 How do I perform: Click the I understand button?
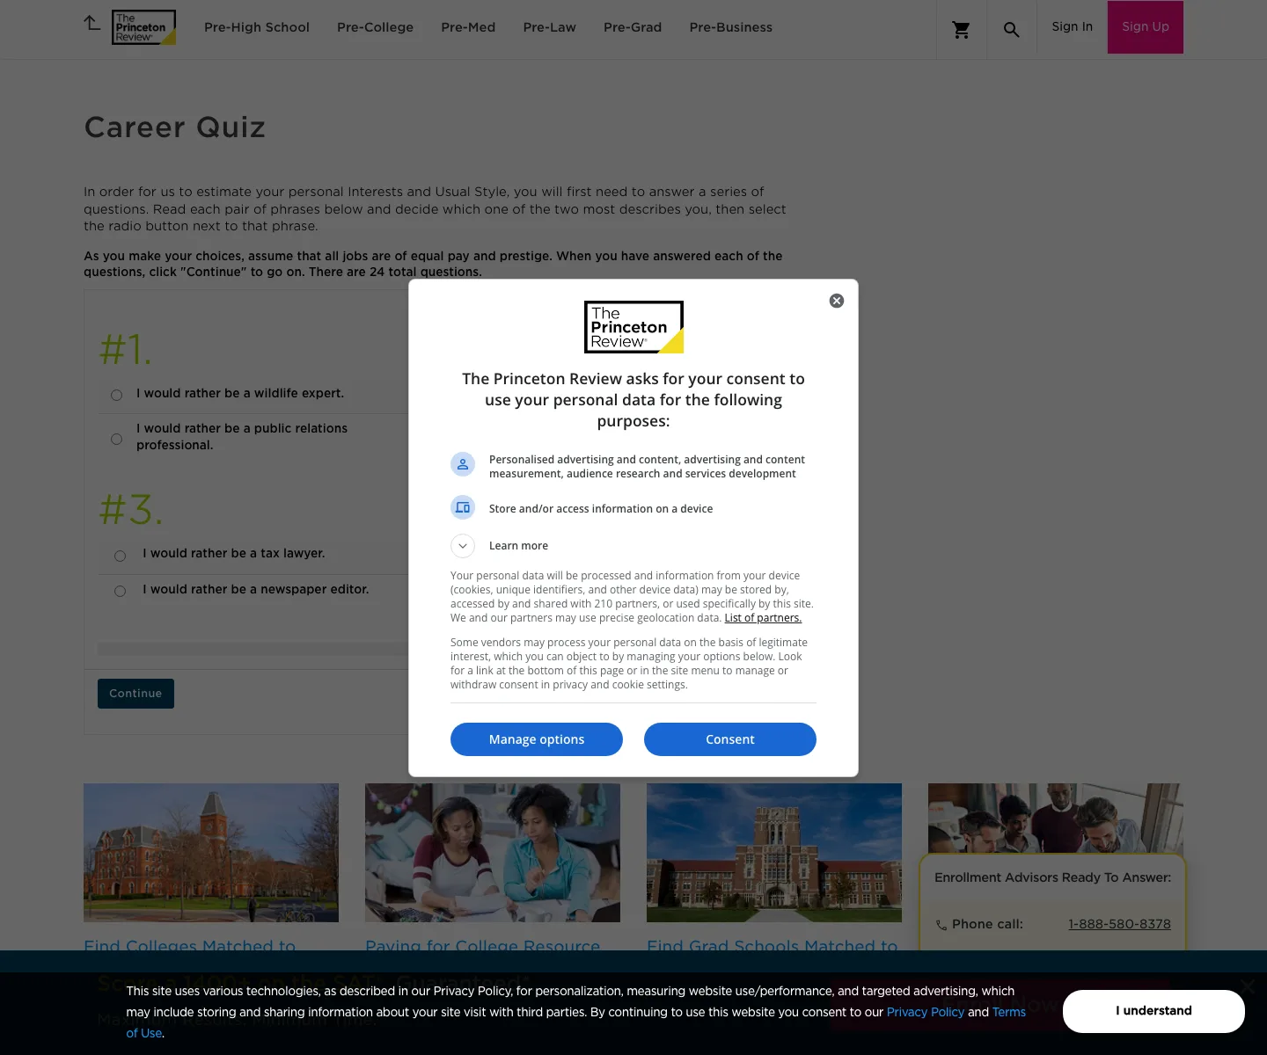point(1153,1011)
